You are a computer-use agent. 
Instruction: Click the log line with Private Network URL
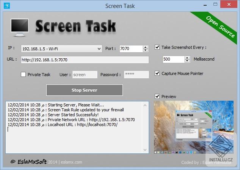[x=71, y=120]
